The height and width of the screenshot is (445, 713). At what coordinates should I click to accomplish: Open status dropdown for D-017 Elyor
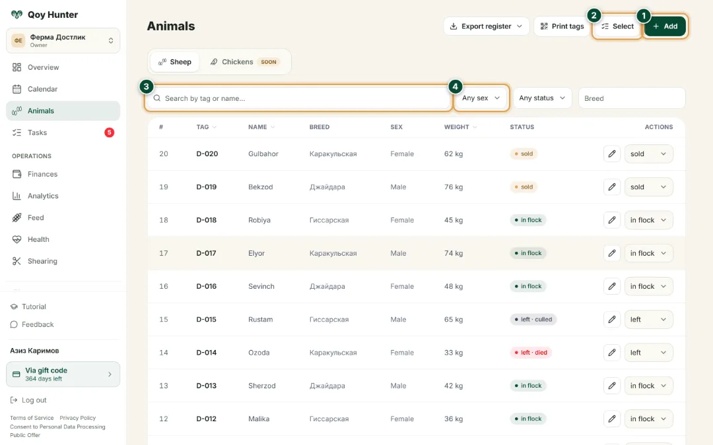(x=648, y=253)
